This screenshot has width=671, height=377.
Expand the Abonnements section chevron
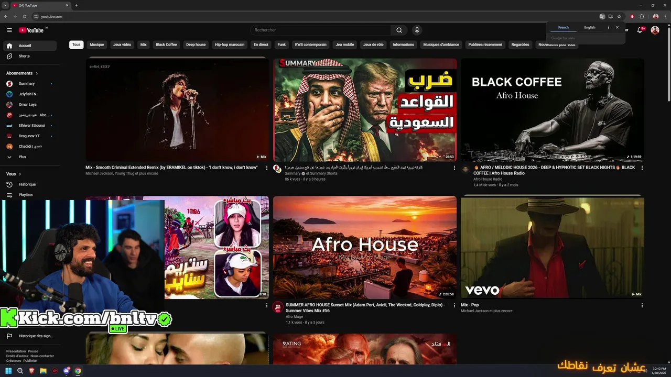pyautogui.click(x=37, y=73)
